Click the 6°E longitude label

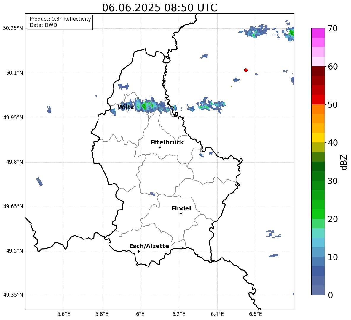[140, 314]
